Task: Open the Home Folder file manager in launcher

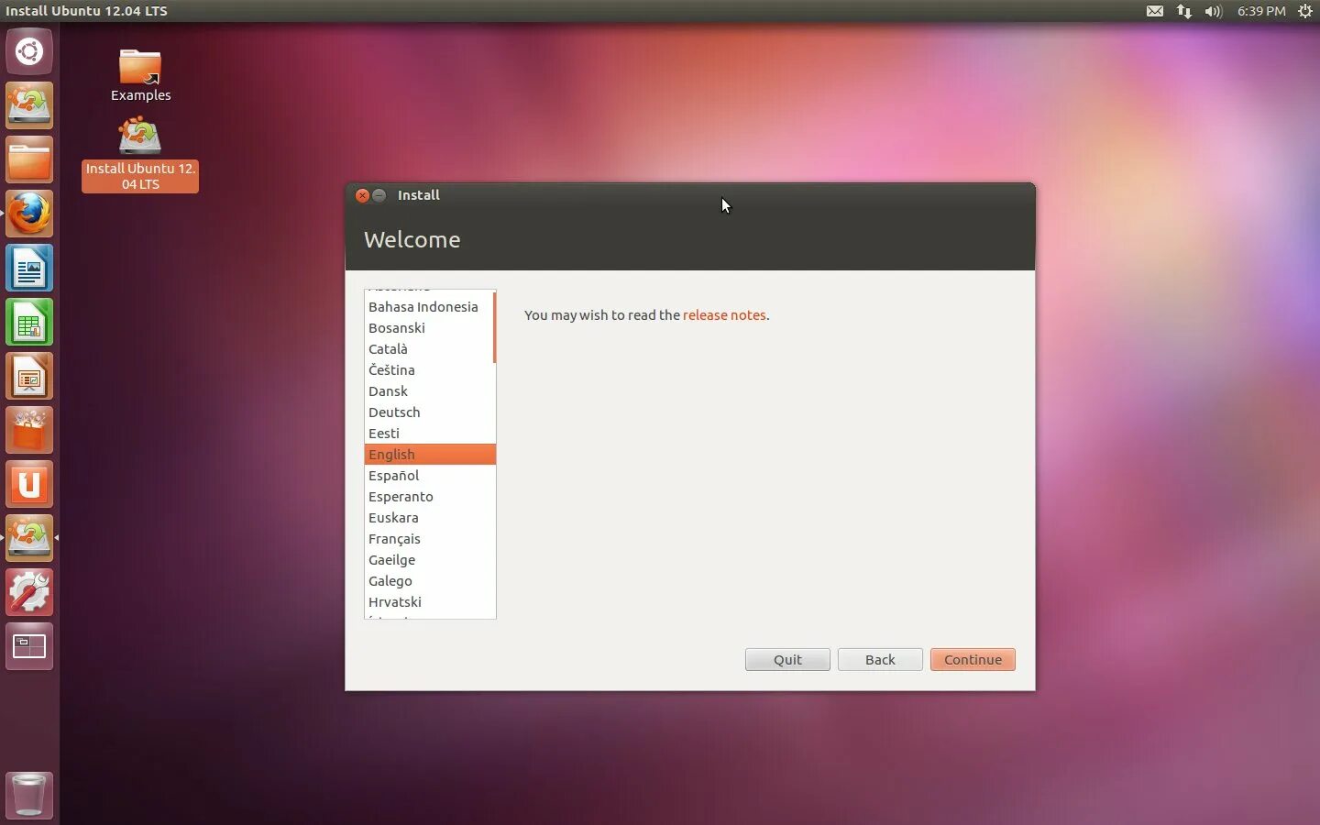Action: [29, 159]
